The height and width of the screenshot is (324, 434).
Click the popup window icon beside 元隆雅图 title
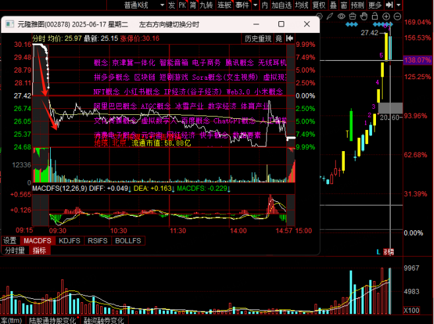click(x=10, y=24)
